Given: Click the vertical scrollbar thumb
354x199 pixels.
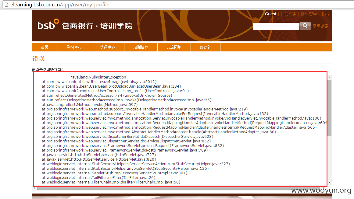Looking at the screenshot, I should [330, 108].
